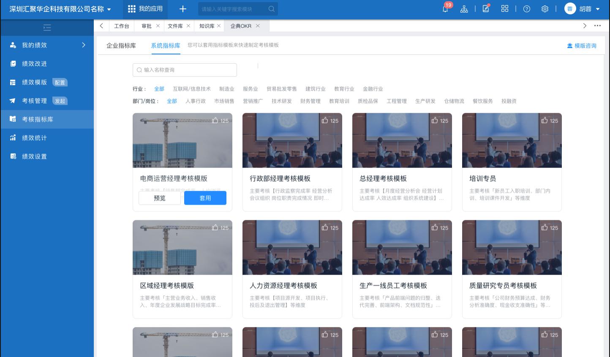Open the help question mark icon
The height and width of the screenshot is (357, 610).
[x=527, y=9]
